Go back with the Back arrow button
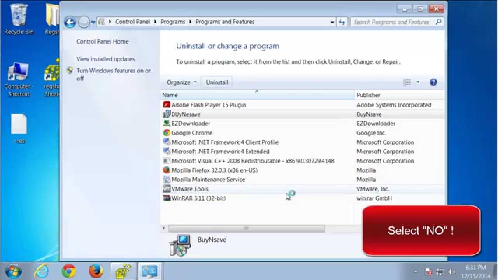 tap(70, 22)
